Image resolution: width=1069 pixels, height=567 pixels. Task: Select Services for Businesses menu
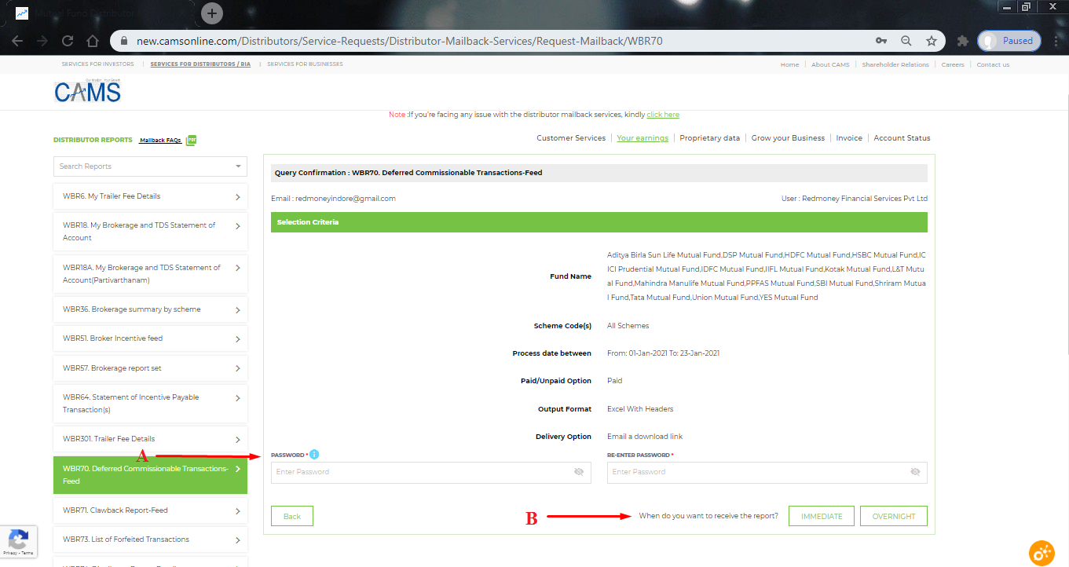click(305, 64)
